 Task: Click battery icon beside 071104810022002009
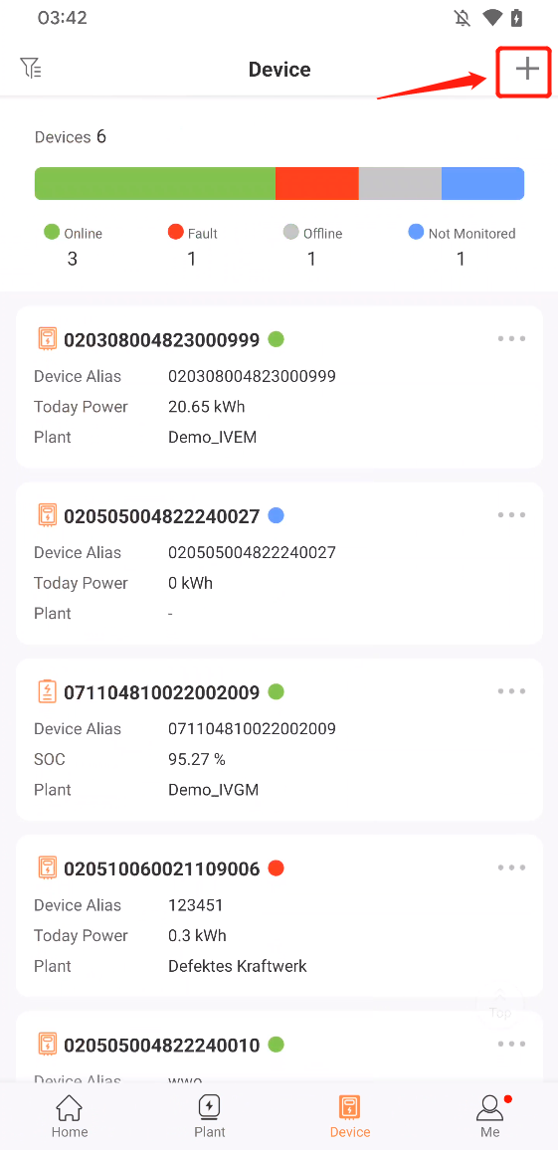coord(47,690)
